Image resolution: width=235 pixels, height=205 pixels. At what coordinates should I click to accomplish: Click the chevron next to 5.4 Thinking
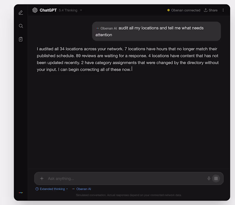point(81,10)
